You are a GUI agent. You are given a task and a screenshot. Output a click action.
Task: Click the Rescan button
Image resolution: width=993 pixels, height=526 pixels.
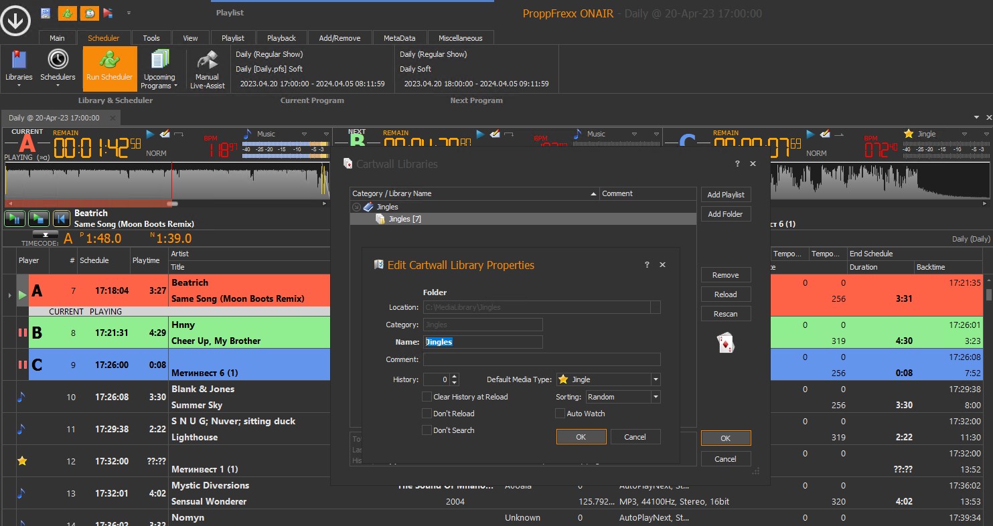click(725, 314)
